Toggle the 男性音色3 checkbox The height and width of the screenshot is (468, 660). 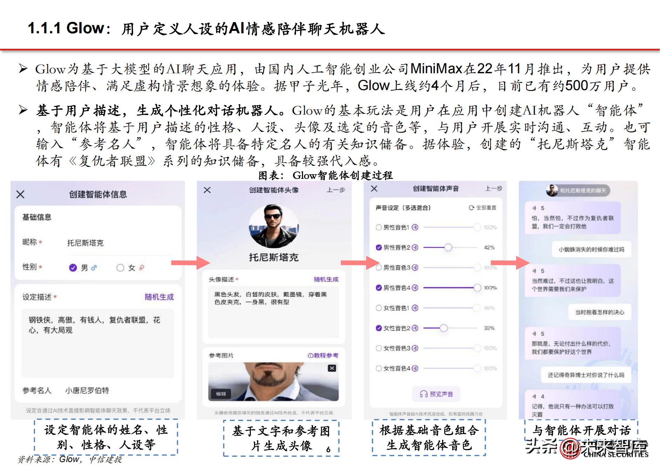(379, 267)
